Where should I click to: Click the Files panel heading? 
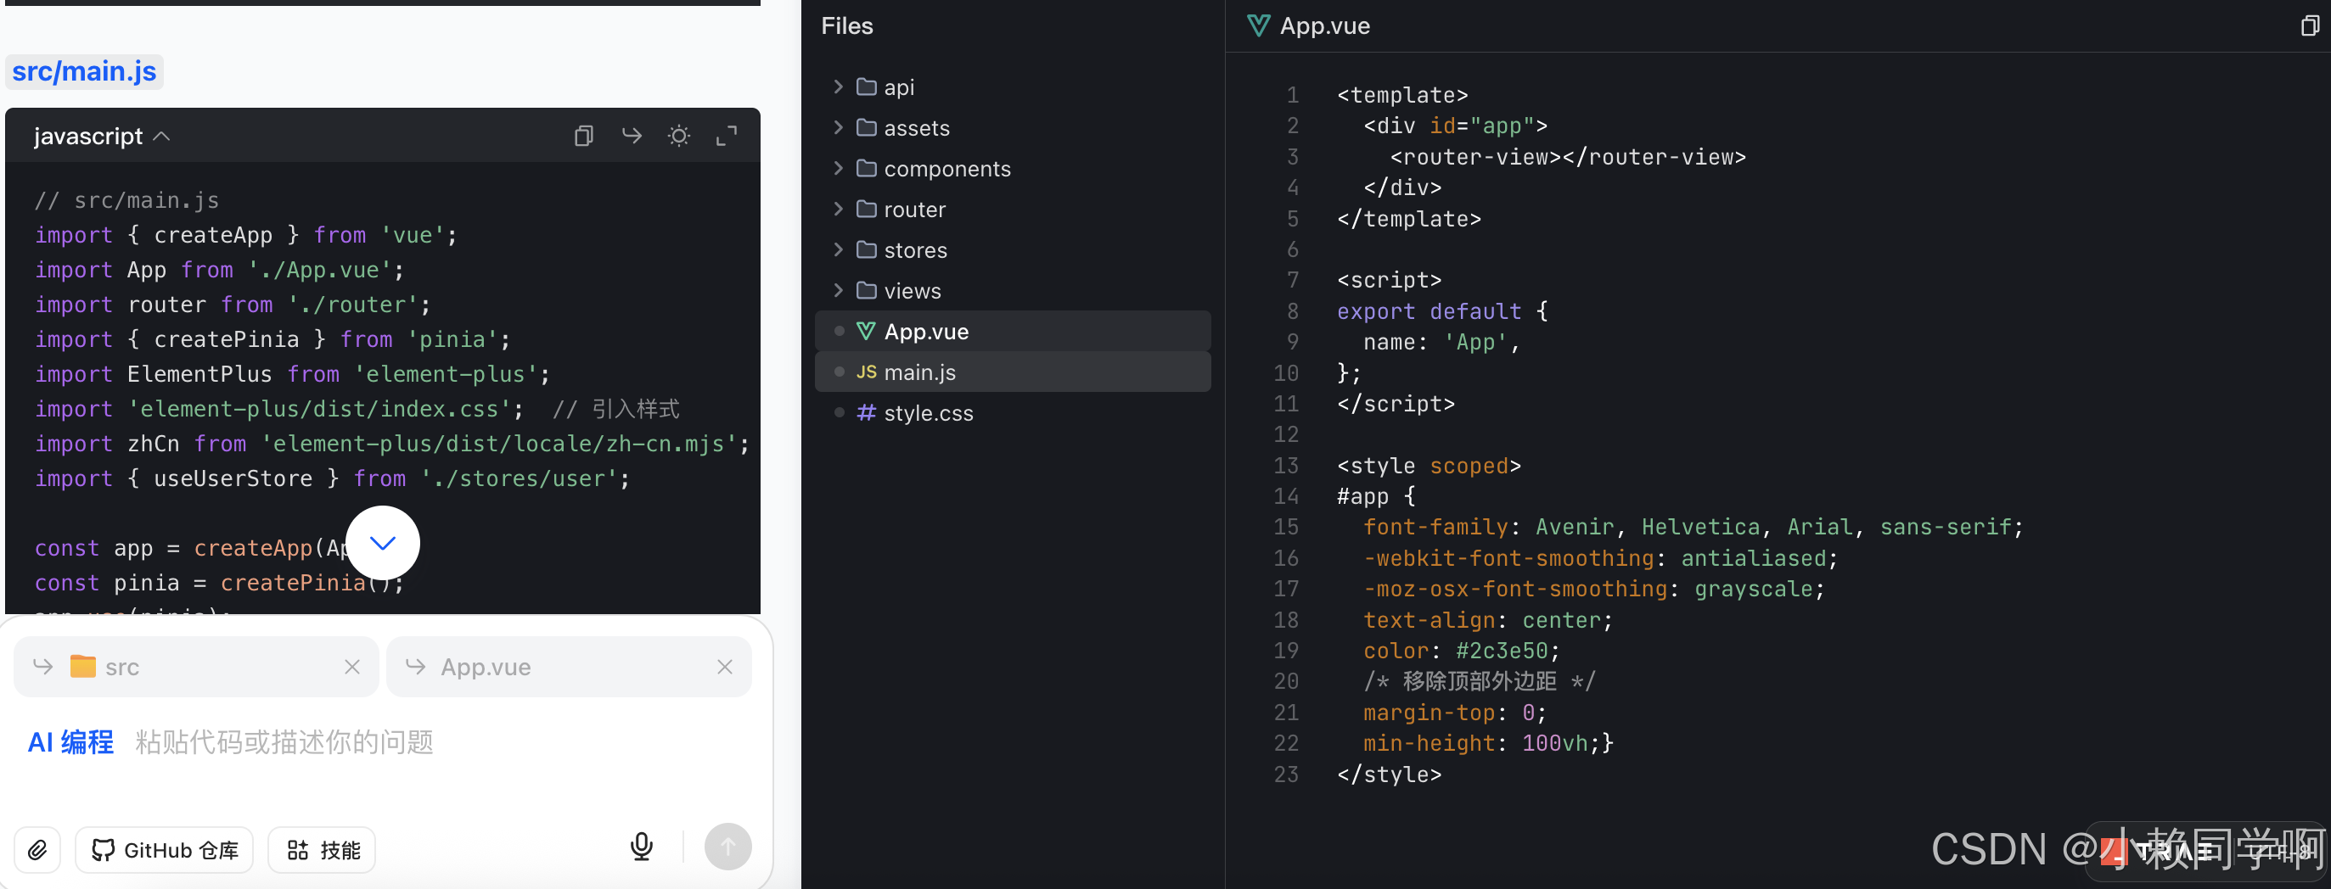pos(846,26)
